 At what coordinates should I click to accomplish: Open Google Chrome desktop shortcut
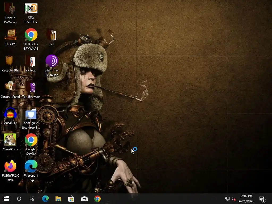[31, 144]
